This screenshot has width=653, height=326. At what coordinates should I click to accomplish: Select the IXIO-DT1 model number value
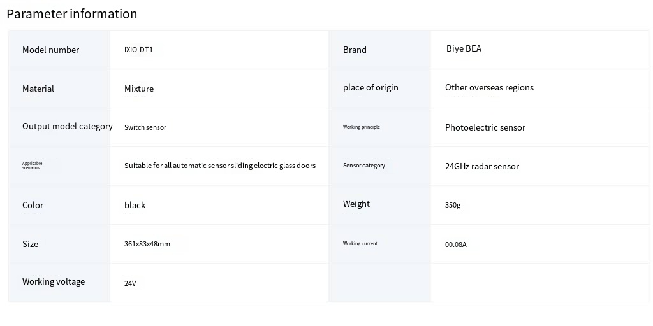click(x=138, y=50)
